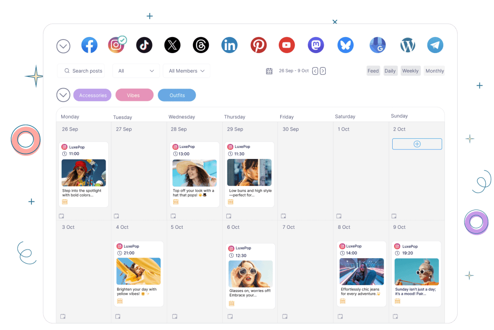This screenshot has width=494, height=330.
Task: Click the orange grid icon on 4 Oct post
Action: tap(120, 301)
